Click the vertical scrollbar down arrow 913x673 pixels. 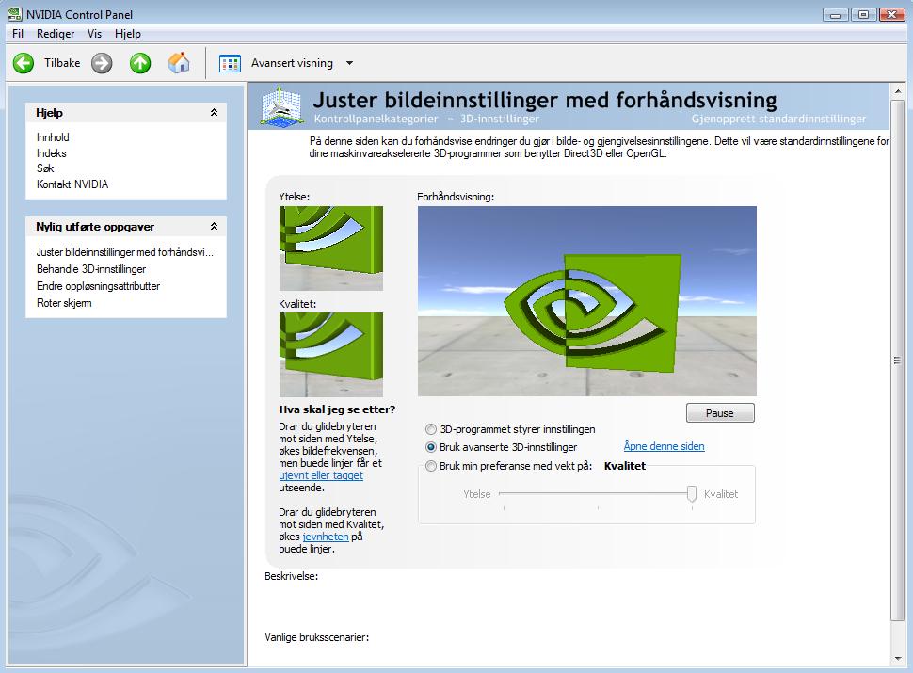(x=897, y=659)
